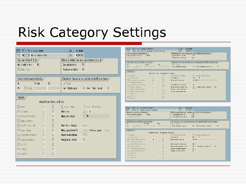Click Days oldest item field in left panel

point(85,135)
